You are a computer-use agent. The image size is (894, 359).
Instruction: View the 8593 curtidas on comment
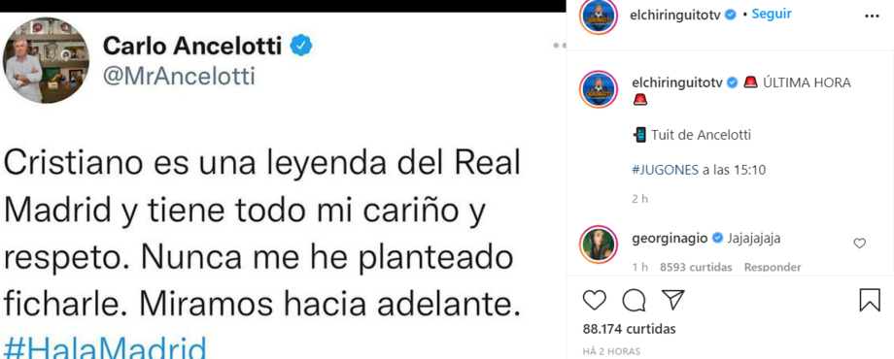tap(696, 267)
